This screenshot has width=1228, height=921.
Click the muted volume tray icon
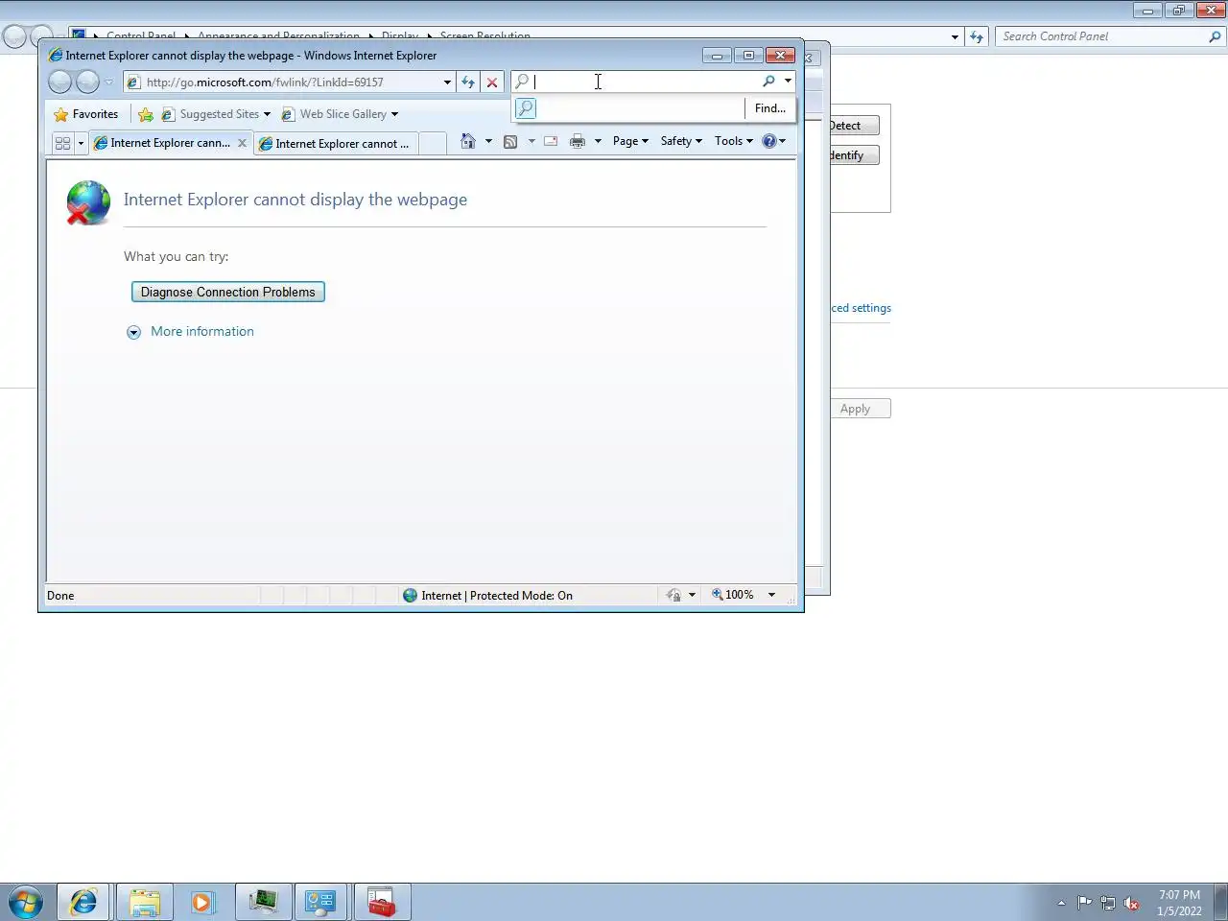pyautogui.click(x=1132, y=903)
